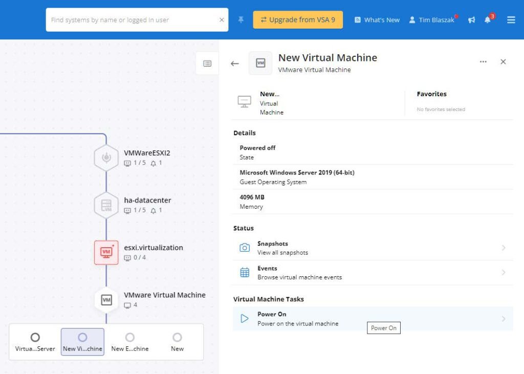Open the What's New link
Image resolution: width=524 pixels, height=374 pixels.
[377, 20]
